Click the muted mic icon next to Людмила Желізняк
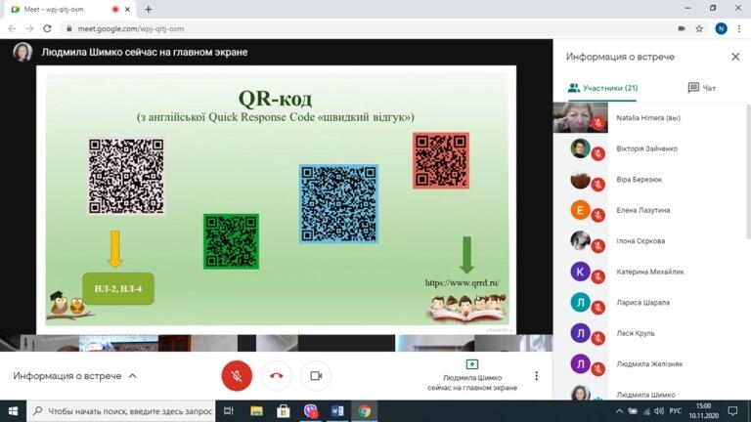 click(x=597, y=369)
